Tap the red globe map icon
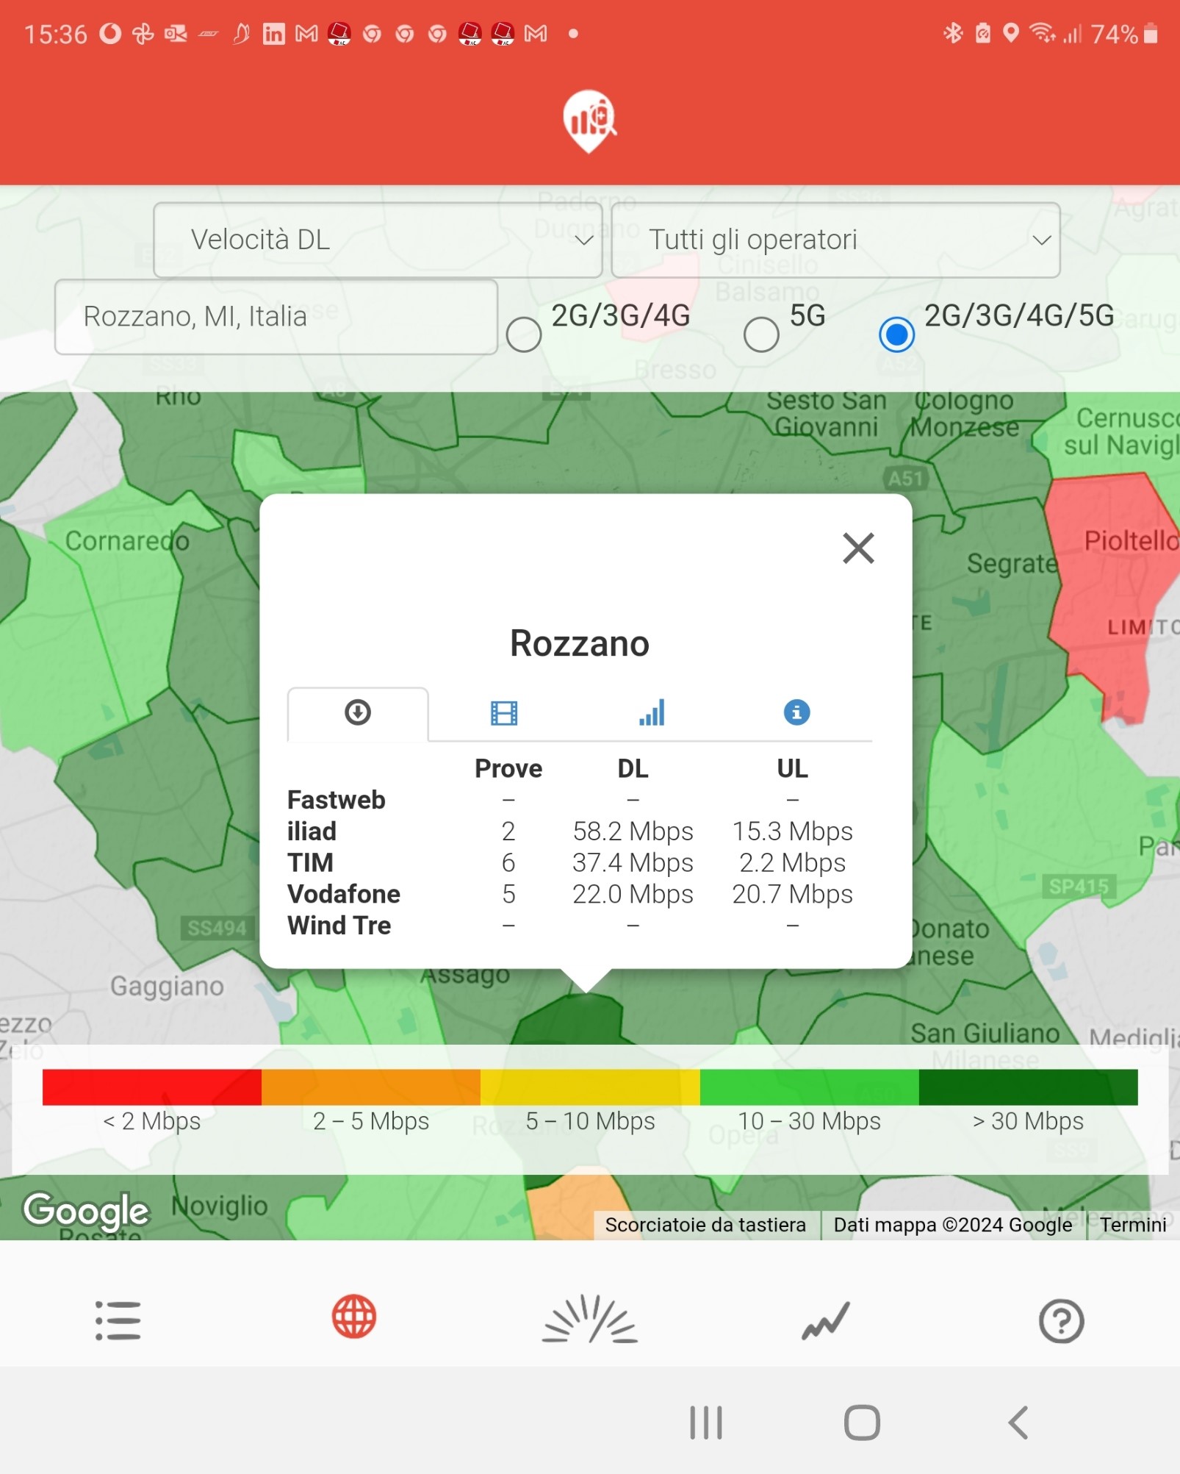 354,1317
